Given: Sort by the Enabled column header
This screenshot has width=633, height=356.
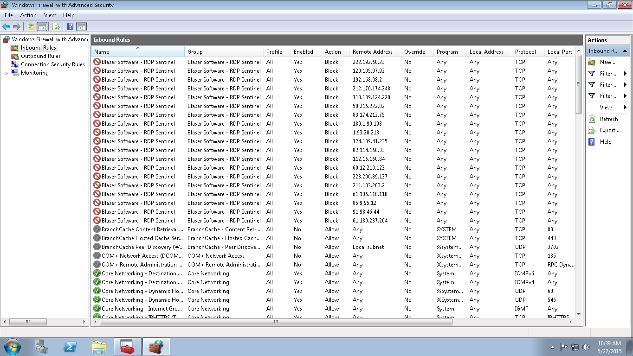Looking at the screenshot, I should (306, 51).
